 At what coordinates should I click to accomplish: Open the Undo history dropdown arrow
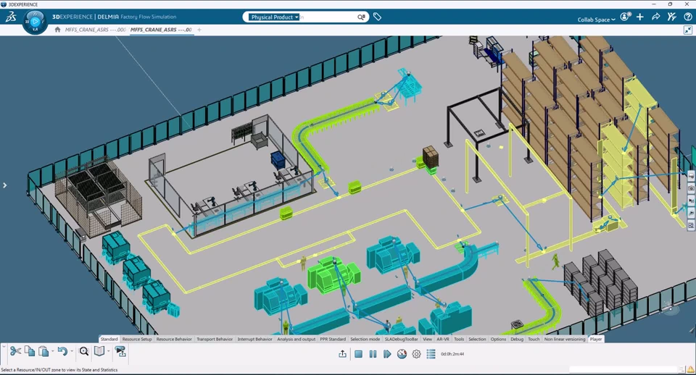tap(72, 352)
